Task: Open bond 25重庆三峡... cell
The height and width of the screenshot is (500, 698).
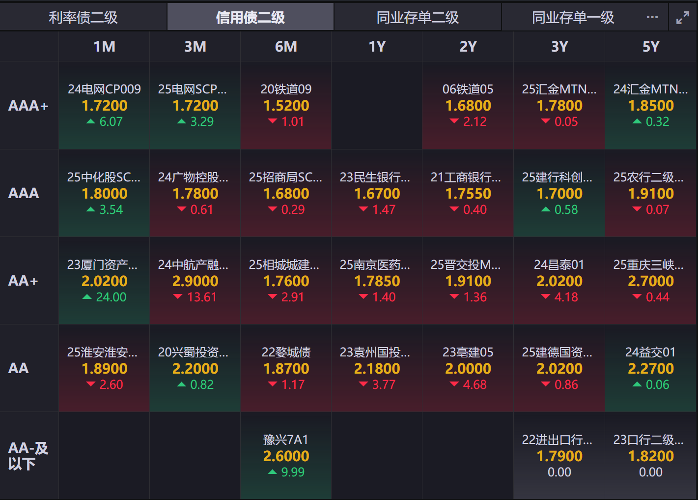Action: (651, 281)
